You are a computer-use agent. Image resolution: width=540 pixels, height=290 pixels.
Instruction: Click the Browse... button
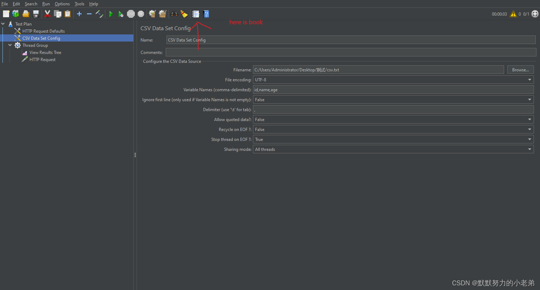520,70
